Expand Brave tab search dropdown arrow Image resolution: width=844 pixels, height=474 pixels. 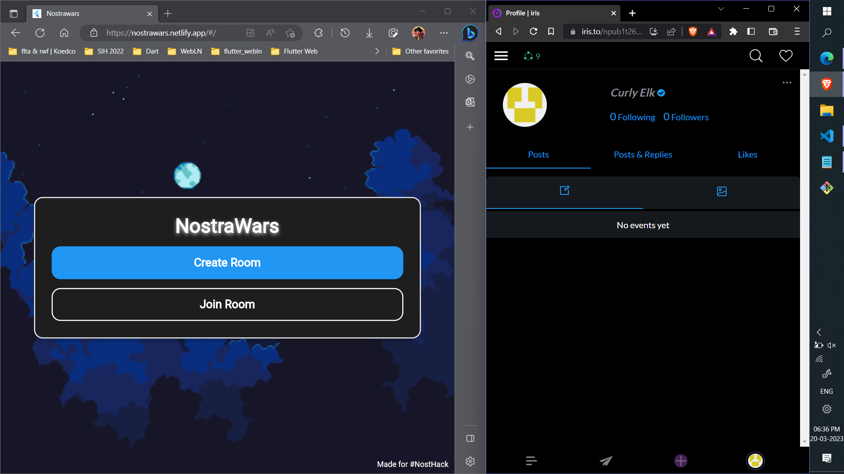[x=721, y=9]
